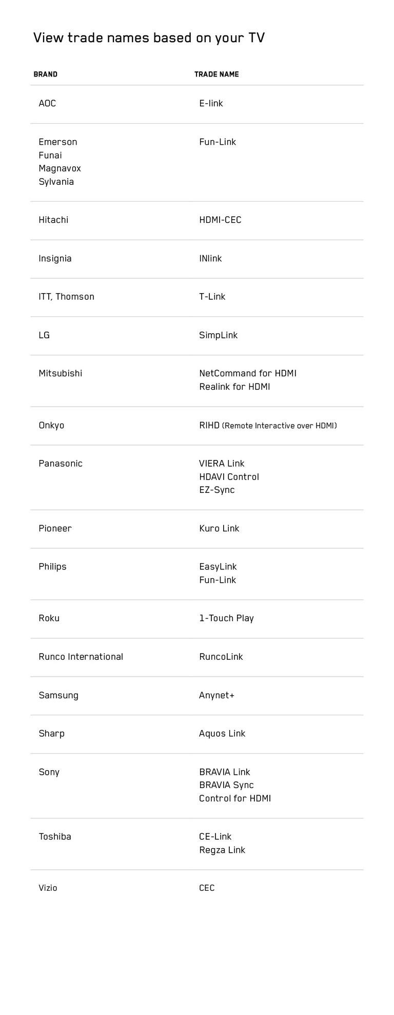Image resolution: width=394 pixels, height=1015 pixels.
Task: Click the Magnavox brand entry
Action: tap(60, 168)
